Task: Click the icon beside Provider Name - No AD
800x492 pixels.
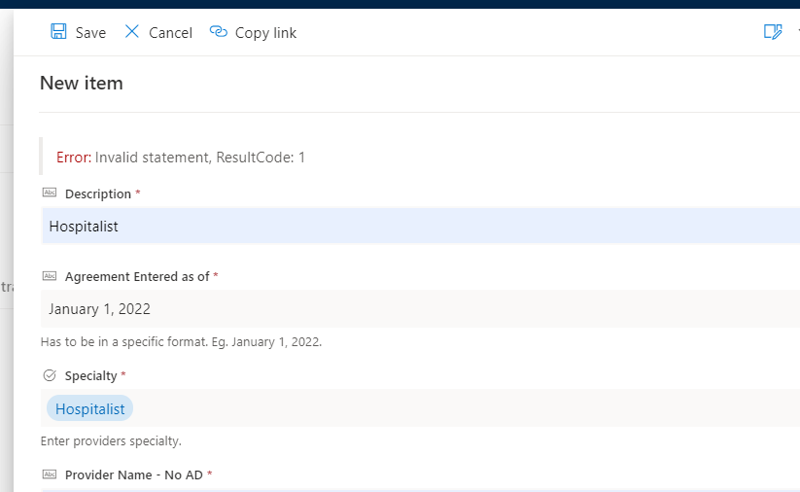Action: coord(50,474)
